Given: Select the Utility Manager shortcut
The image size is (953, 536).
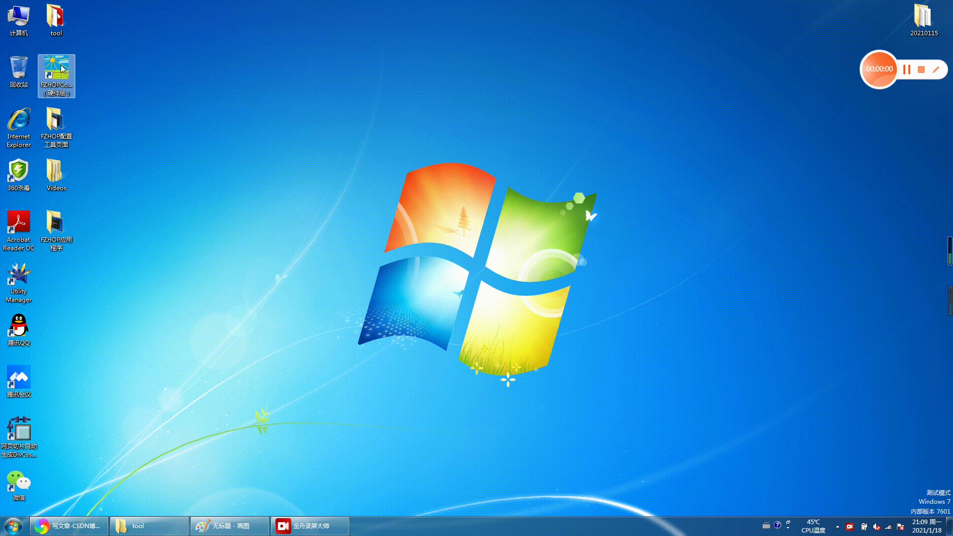Looking at the screenshot, I should 18,283.
